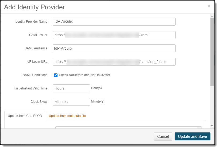Open the Update from metadata file tab
Image resolution: width=219 pixels, height=149 pixels.
(x=67, y=116)
